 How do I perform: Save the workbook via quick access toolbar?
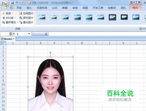coord(13,3)
